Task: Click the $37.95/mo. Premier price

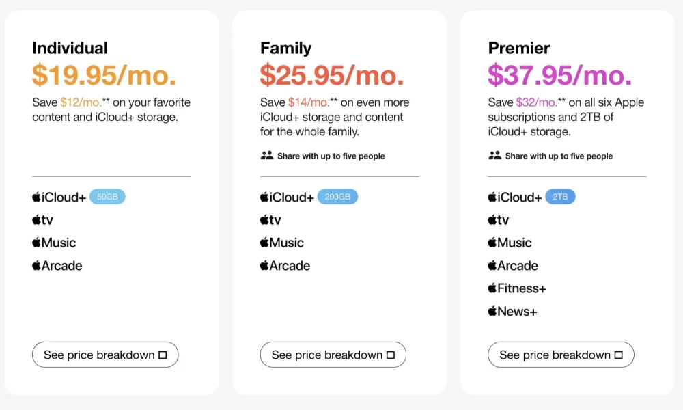Action: pyautogui.click(x=560, y=75)
